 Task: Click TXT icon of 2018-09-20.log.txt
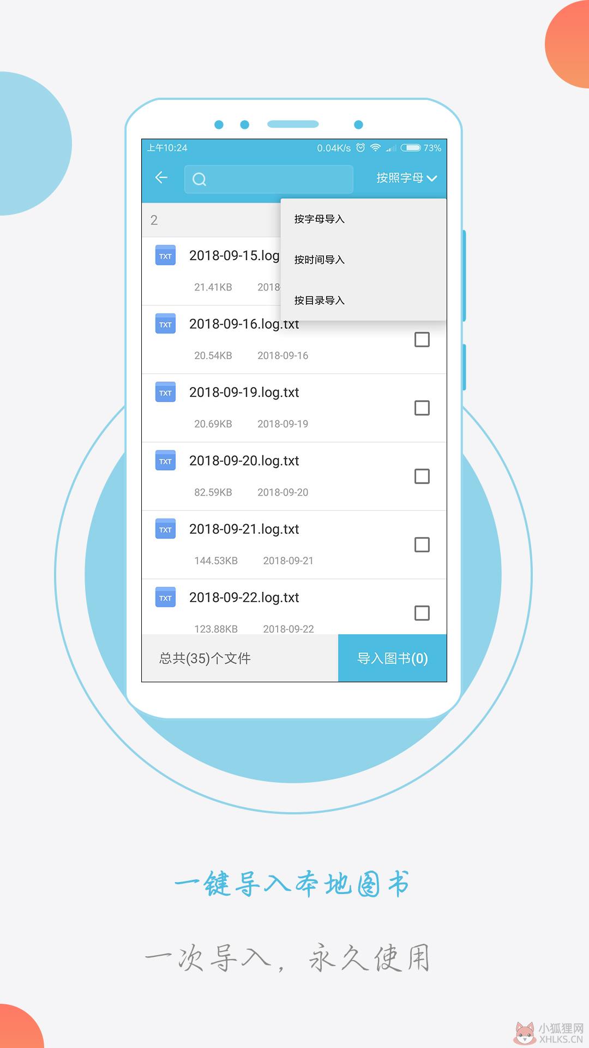(165, 460)
